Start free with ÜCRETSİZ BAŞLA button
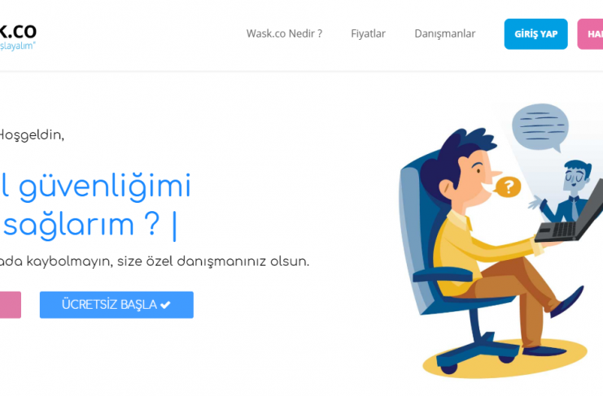The width and height of the screenshot is (603, 396). [x=116, y=305]
